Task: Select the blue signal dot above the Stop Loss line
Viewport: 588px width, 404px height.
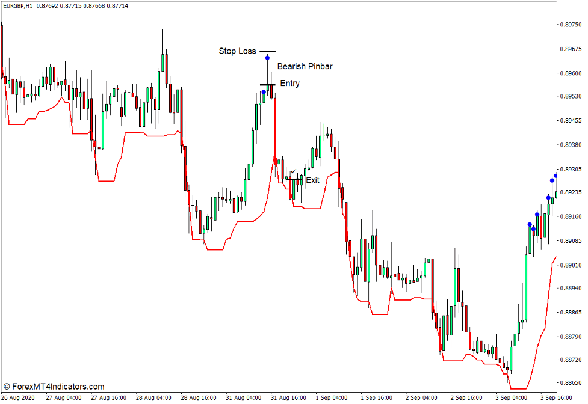Action: (x=268, y=57)
